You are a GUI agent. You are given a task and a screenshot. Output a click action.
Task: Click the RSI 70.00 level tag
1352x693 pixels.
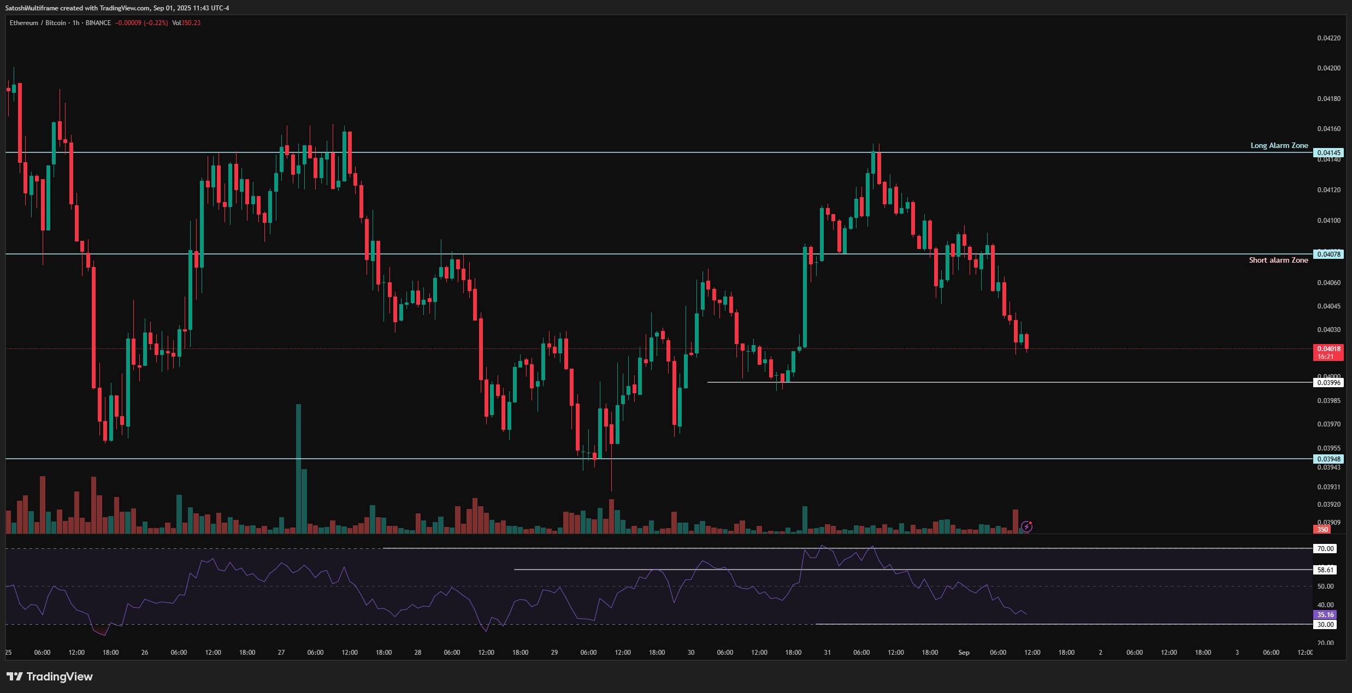coord(1325,548)
